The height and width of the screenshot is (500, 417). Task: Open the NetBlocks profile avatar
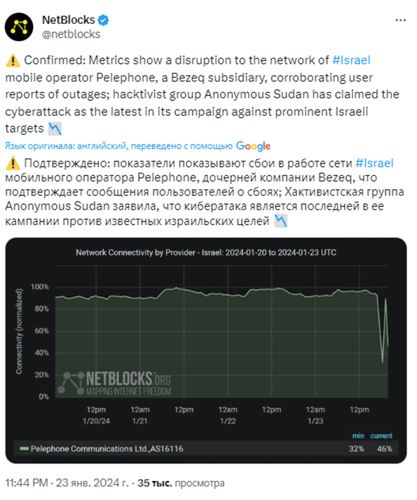19,27
